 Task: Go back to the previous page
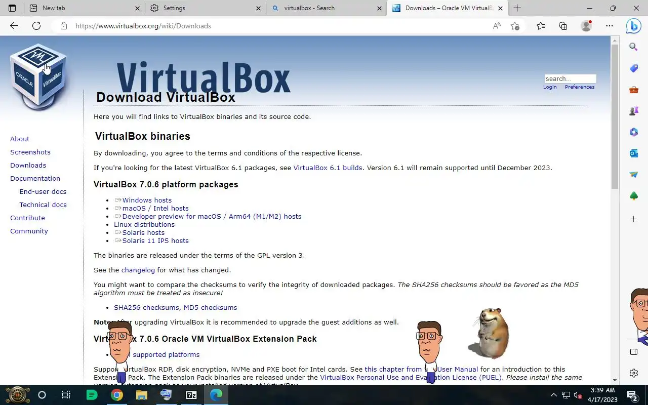(14, 26)
